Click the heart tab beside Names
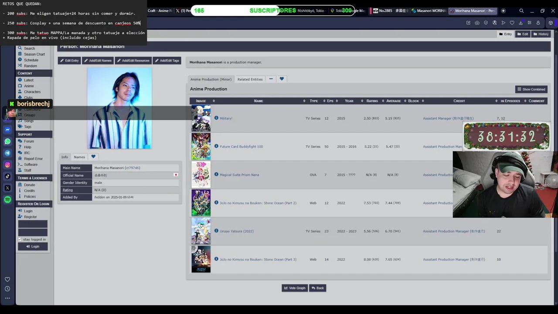 coord(93,157)
